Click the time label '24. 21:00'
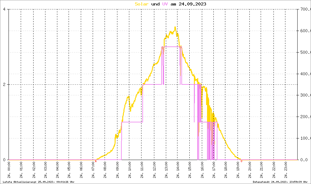The height and width of the screenshot is (184, 311). point(261,170)
